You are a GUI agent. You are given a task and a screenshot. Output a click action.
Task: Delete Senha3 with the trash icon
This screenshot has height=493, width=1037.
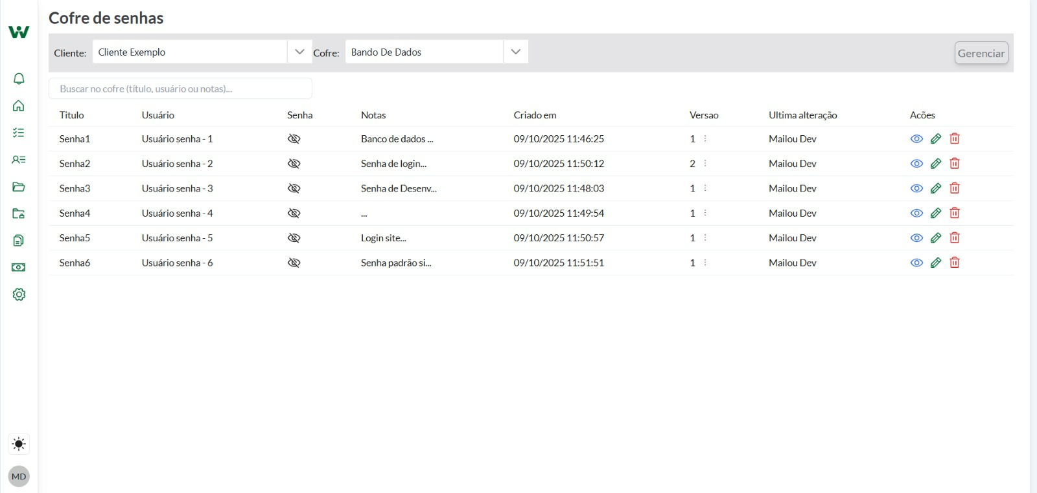tap(955, 188)
